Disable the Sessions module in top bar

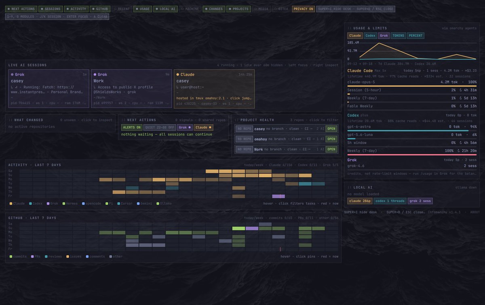[51, 9]
